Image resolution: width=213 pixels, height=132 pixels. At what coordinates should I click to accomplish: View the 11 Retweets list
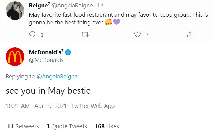pyautogui.click(x=23, y=126)
